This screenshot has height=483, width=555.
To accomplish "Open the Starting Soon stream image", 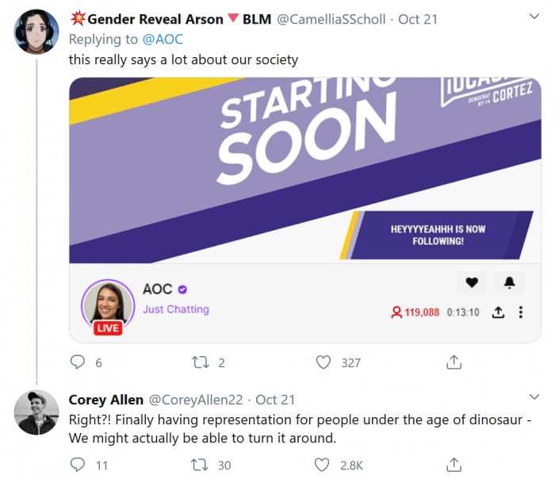I will [304, 170].
